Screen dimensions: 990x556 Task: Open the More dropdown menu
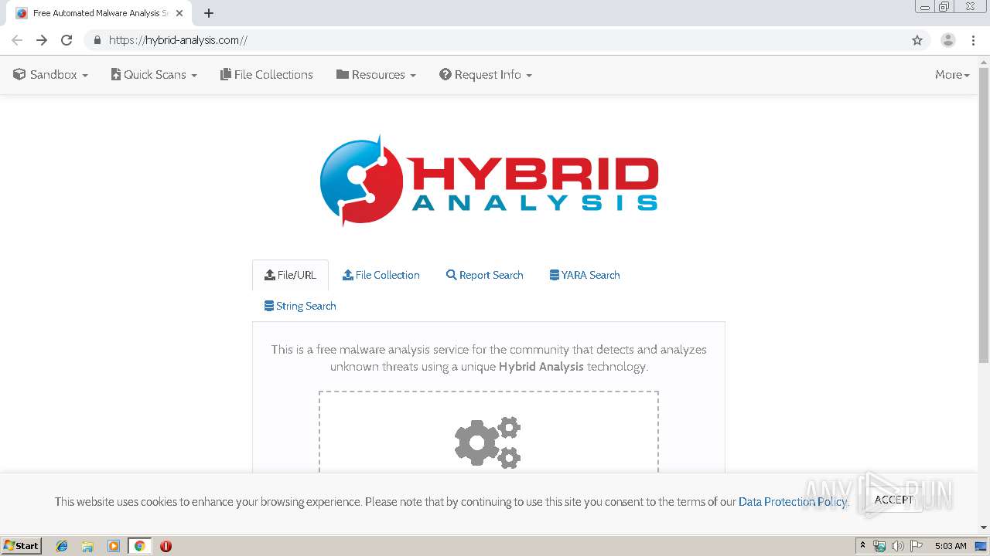click(952, 75)
